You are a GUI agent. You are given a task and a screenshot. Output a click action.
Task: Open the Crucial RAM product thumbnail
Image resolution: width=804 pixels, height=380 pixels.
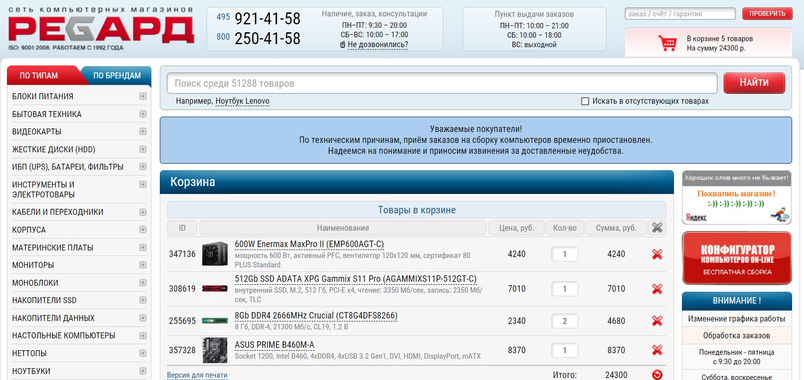point(215,321)
